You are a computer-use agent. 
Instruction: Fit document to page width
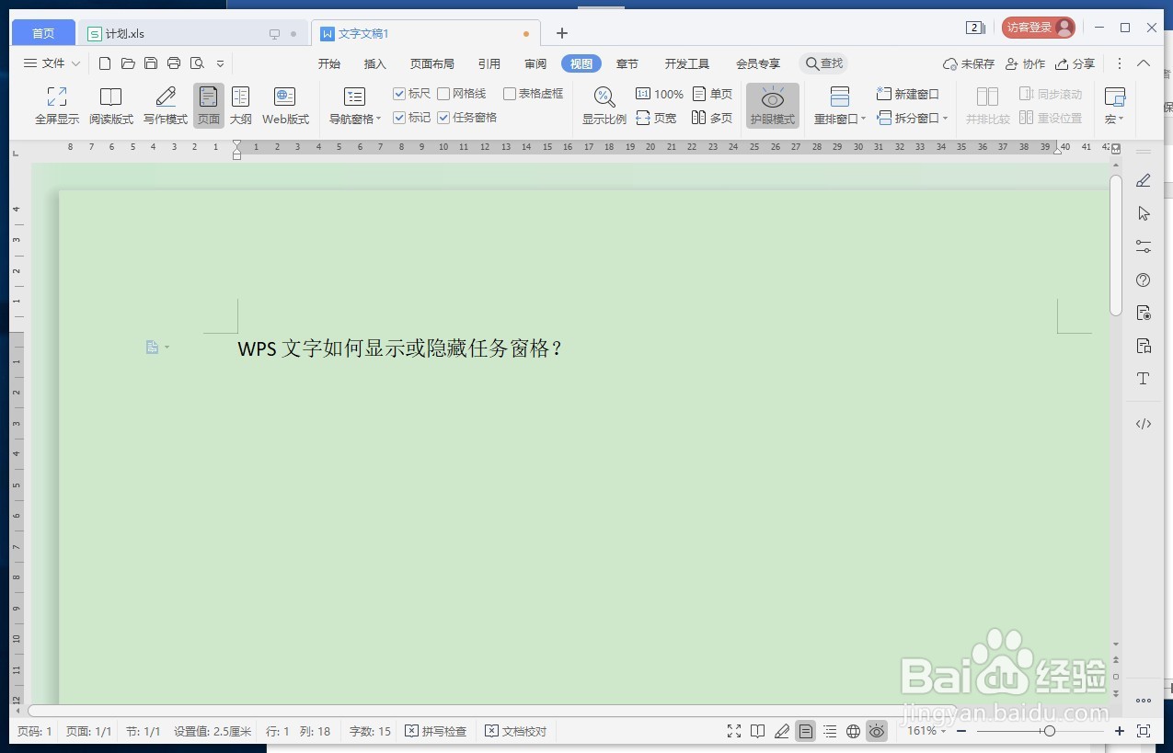click(656, 118)
